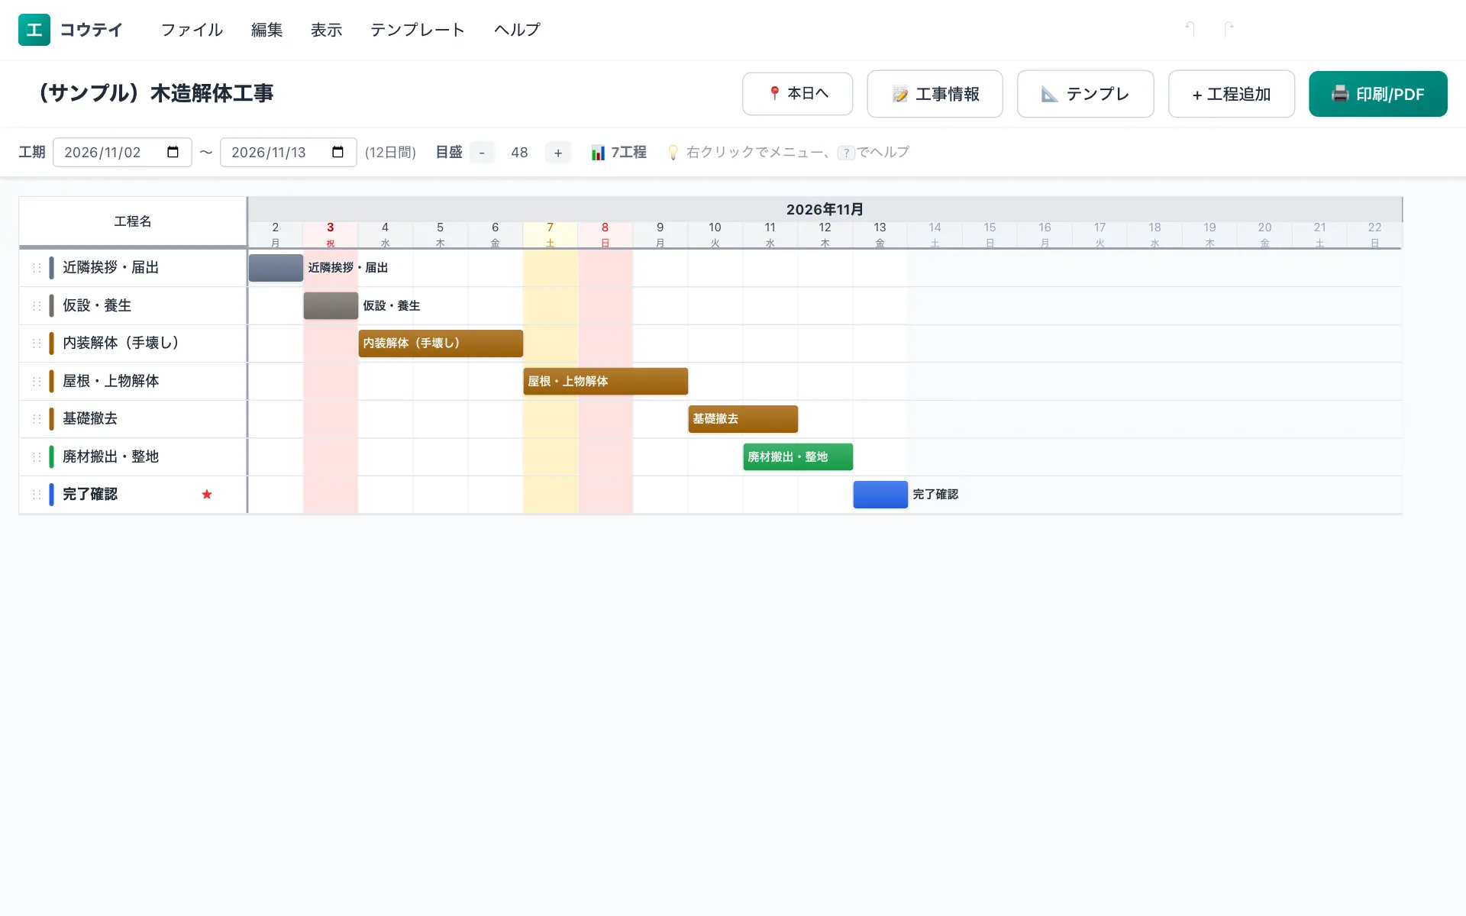
Task: Jump to today with 本日へ button
Action: pyautogui.click(x=797, y=94)
